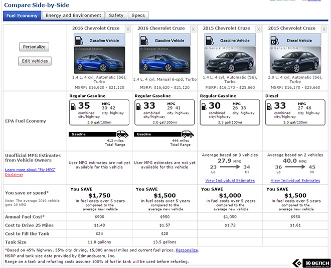Viewport: 331px width, 268px height.
Task: Remove the 2015 Cruze gasoline column with X
Action: (x=259, y=29)
